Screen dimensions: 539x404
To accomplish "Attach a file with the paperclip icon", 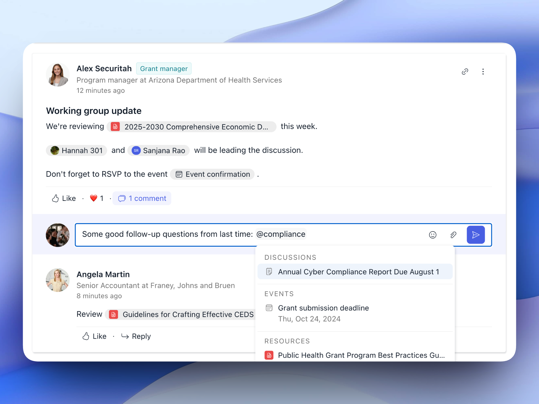I will [x=453, y=235].
